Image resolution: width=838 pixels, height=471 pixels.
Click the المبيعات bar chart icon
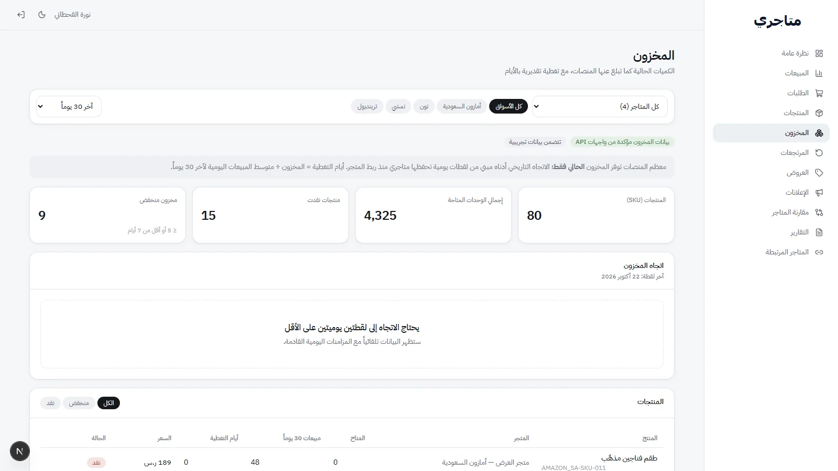[819, 73]
